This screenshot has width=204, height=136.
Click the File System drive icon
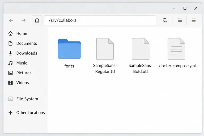coord(11,99)
